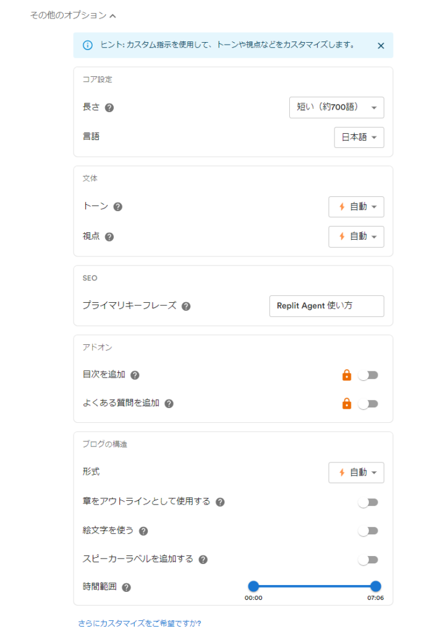Collapse the その他のオプション section

coord(73,15)
